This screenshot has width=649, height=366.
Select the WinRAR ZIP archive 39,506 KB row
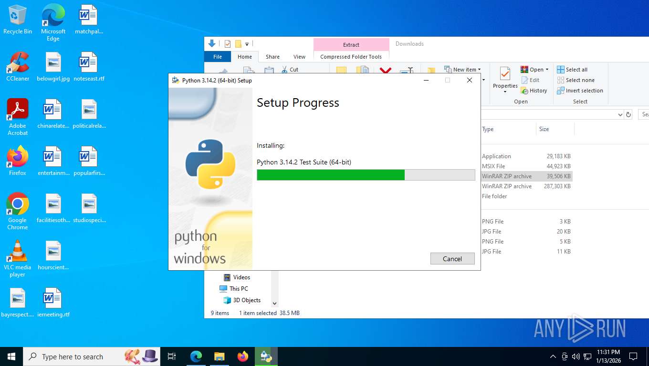click(x=526, y=176)
